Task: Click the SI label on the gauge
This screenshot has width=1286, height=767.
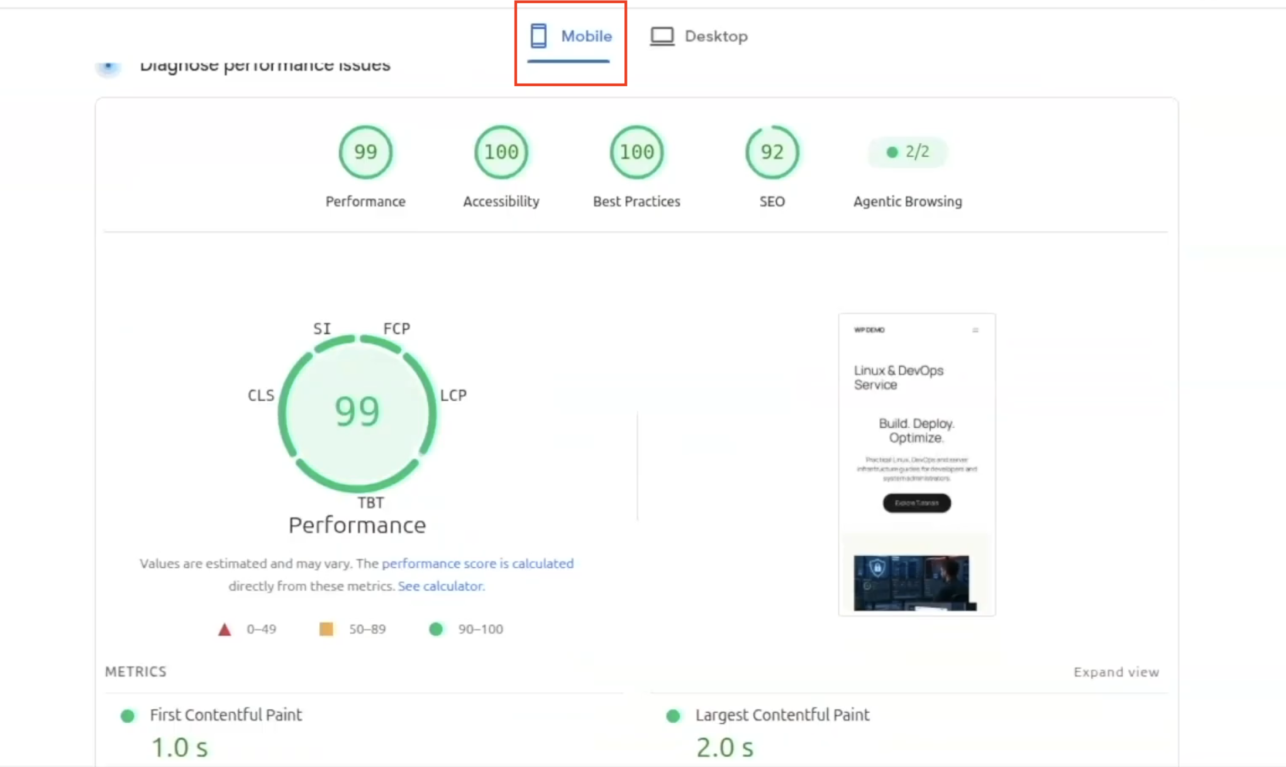Action: coord(322,329)
